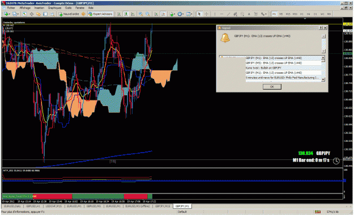The image size is (354, 215).
Task: Toggle the Navigator panel icon
Action: pyautogui.click(x=39, y=14)
